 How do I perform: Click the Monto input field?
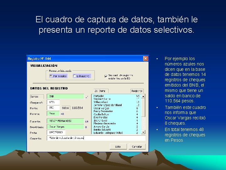tap(53, 108)
